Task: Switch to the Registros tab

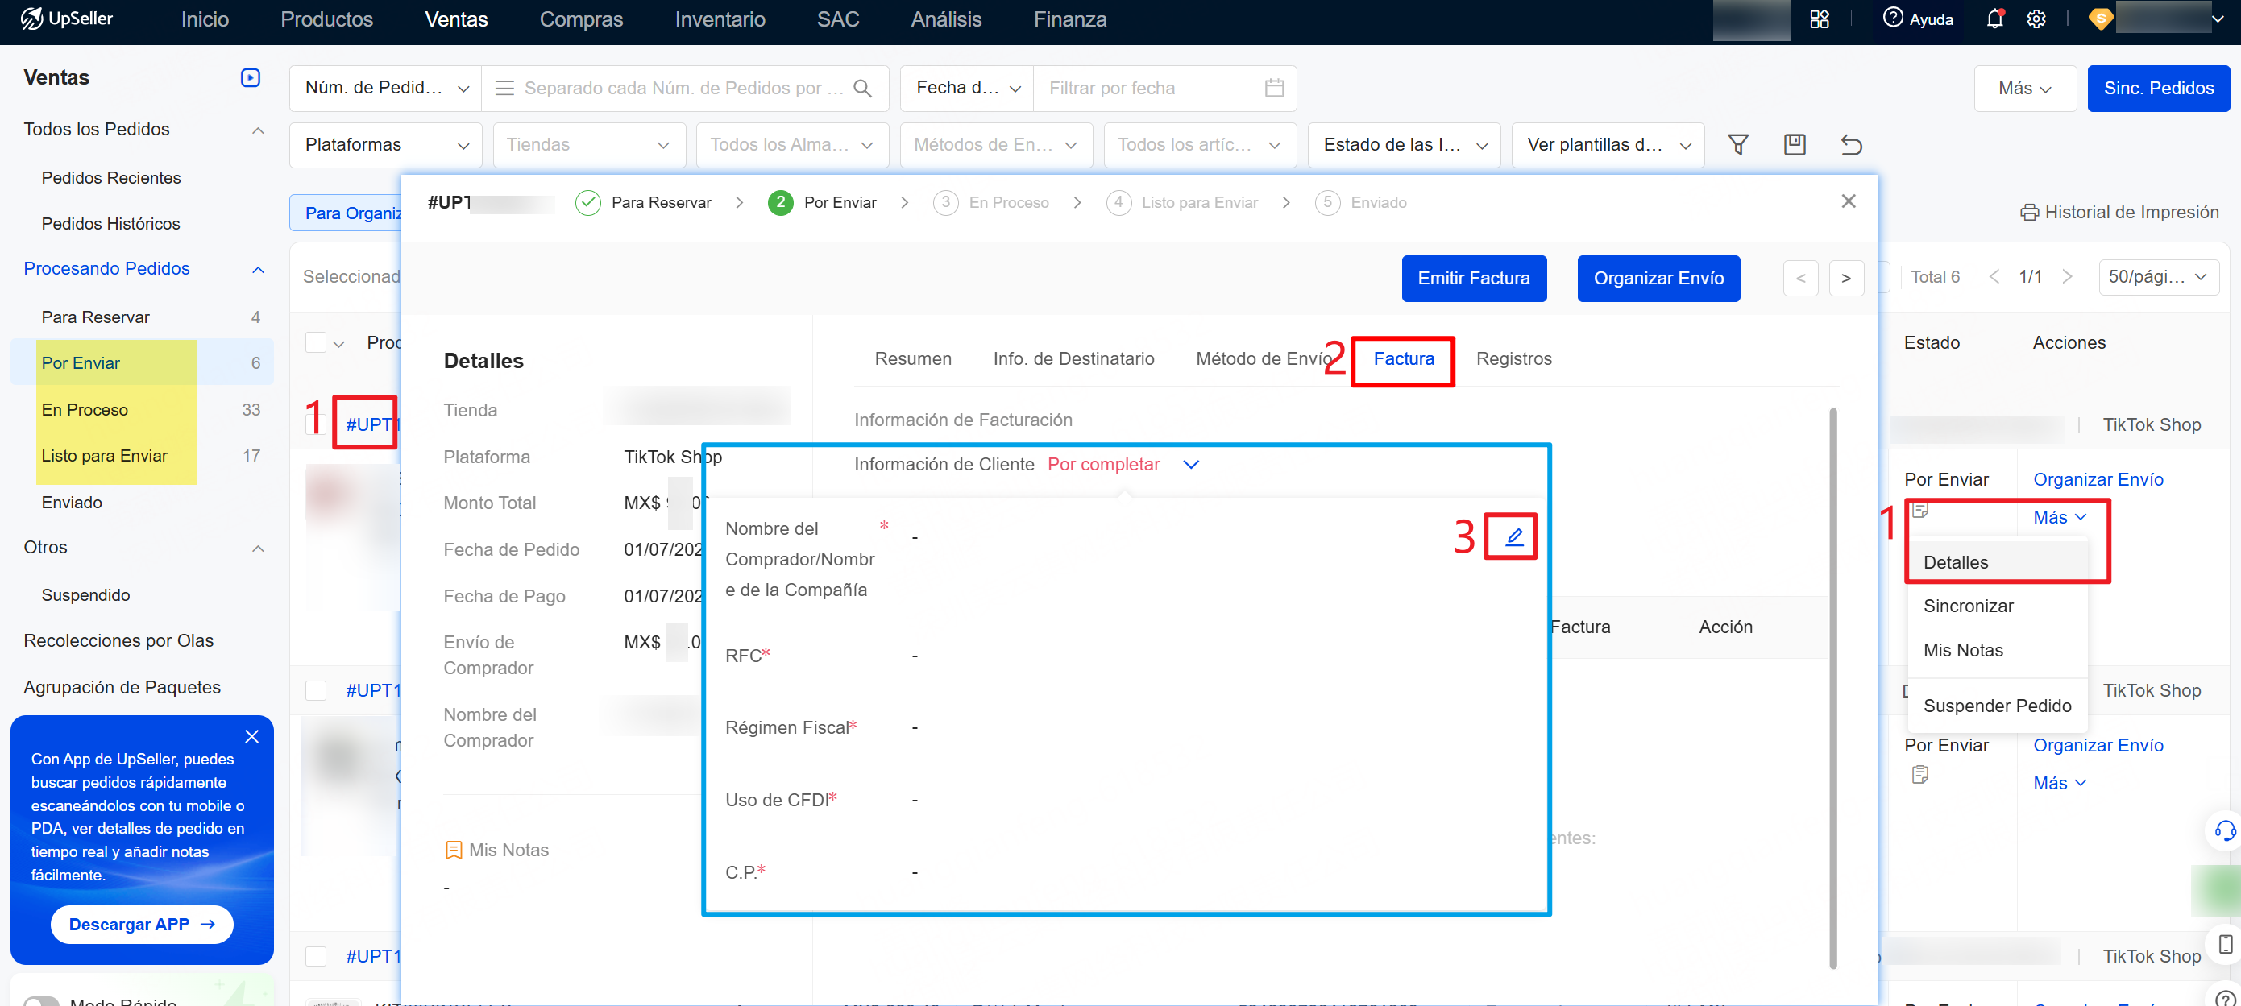Action: point(1513,358)
